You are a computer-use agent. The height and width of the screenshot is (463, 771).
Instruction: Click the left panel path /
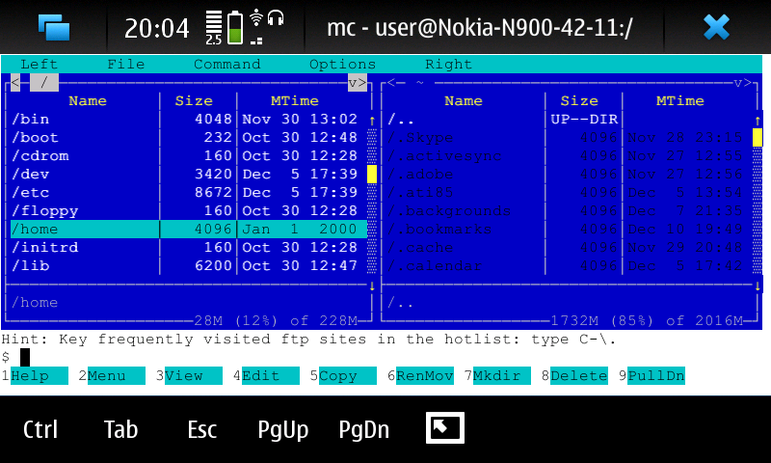[44, 83]
